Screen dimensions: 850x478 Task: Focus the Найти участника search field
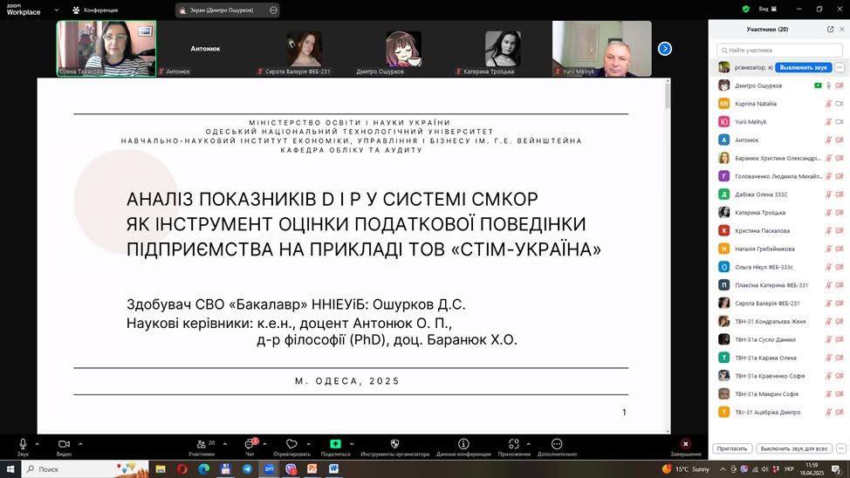[779, 50]
